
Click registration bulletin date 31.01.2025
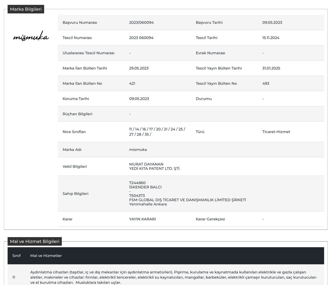tap(271, 68)
